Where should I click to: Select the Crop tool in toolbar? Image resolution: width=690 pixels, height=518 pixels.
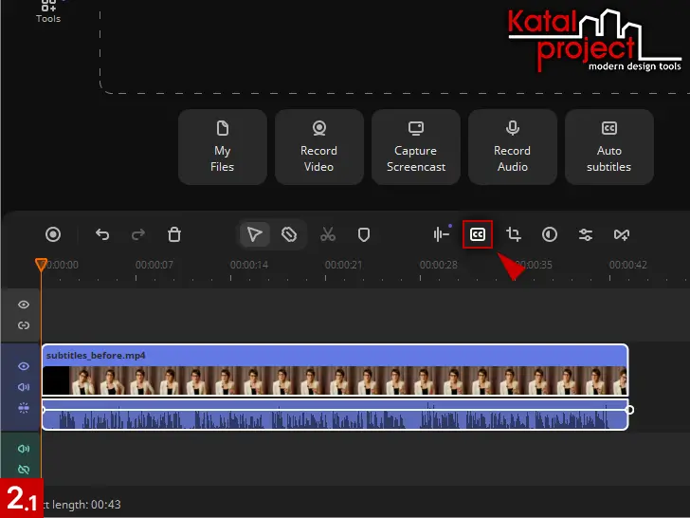click(x=514, y=234)
